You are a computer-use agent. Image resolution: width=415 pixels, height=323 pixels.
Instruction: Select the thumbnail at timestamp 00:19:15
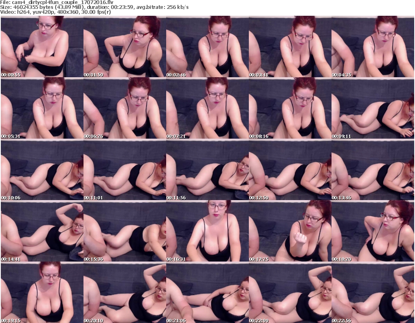[x=42, y=292]
